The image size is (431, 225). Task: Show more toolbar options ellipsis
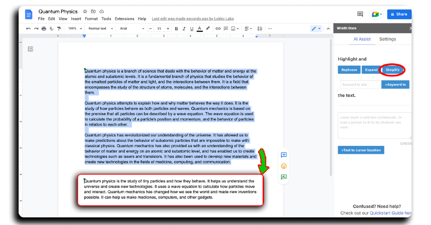coord(270,28)
